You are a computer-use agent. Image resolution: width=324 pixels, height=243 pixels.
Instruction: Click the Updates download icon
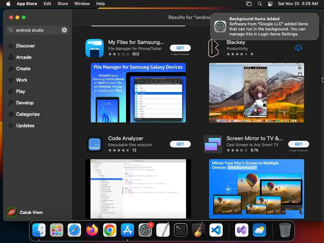click(11, 125)
